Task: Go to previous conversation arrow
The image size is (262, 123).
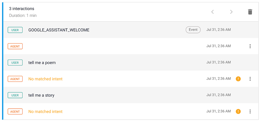Action: tap(213, 12)
